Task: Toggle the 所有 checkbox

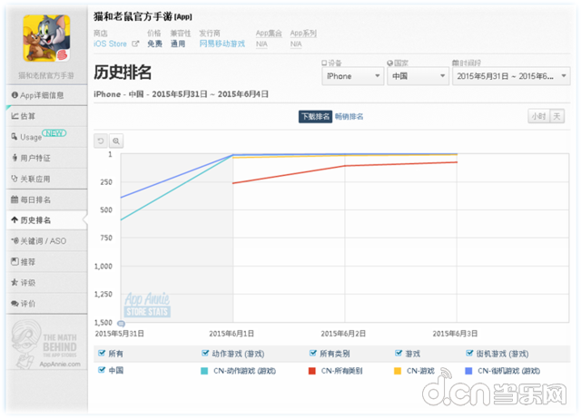Action: [x=102, y=353]
